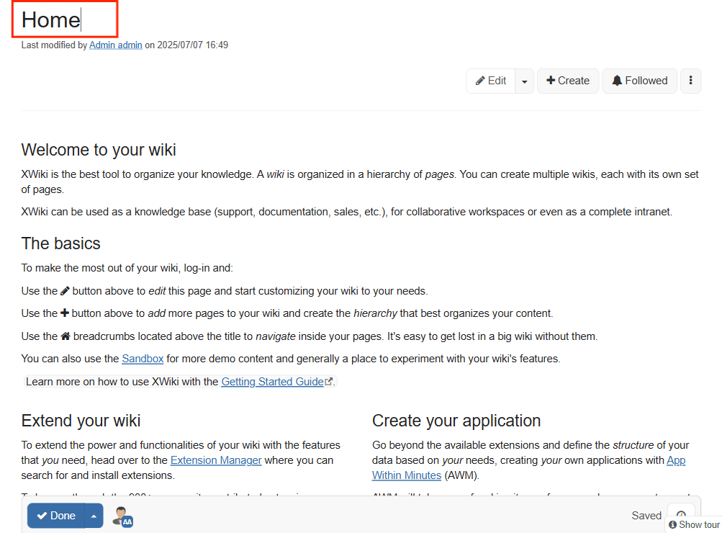Click the Show tour button
This screenshot has height=533, width=722.
(x=694, y=524)
